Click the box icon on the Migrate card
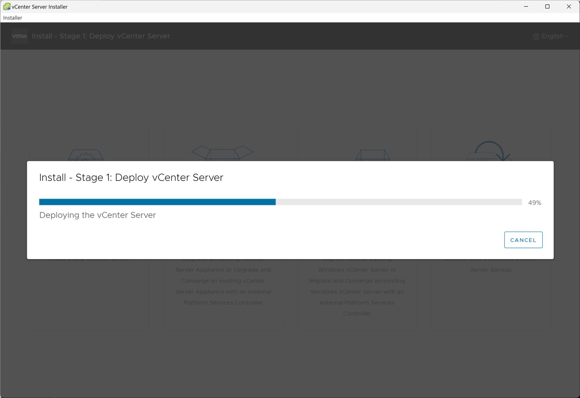Image resolution: width=580 pixels, height=398 pixels. click(373, 155)
